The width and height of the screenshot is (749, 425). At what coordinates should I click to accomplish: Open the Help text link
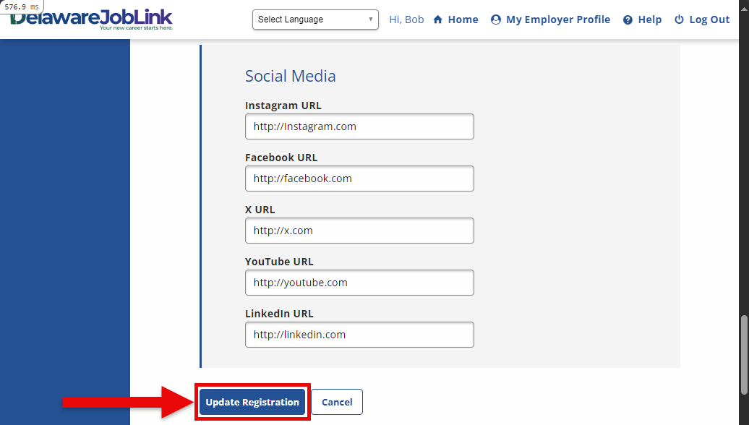point(650,20)
